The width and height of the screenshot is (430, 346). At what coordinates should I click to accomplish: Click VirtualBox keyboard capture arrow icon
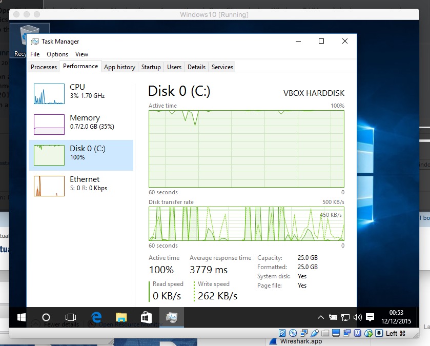point(379,333)
